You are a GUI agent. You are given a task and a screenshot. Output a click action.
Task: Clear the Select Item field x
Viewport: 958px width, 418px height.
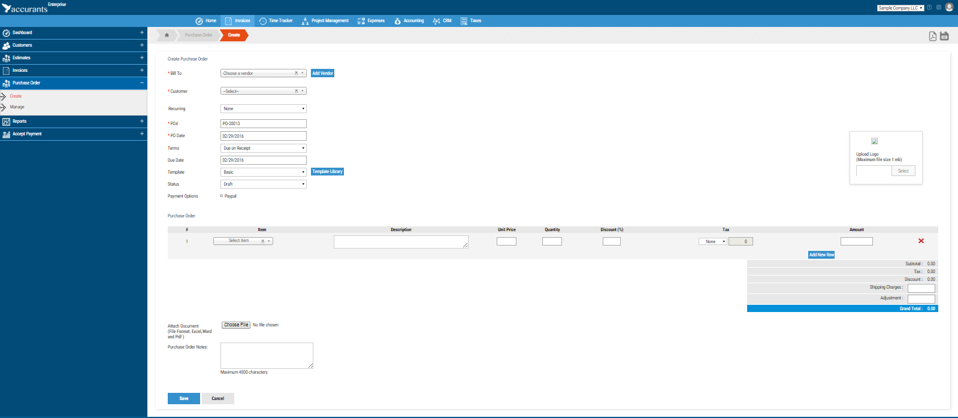tap(262, 241)
